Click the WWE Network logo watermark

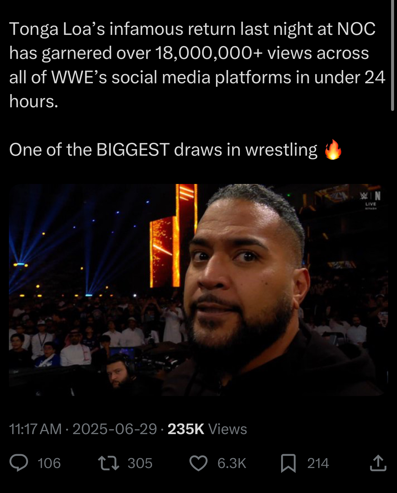tap(370, 196)
